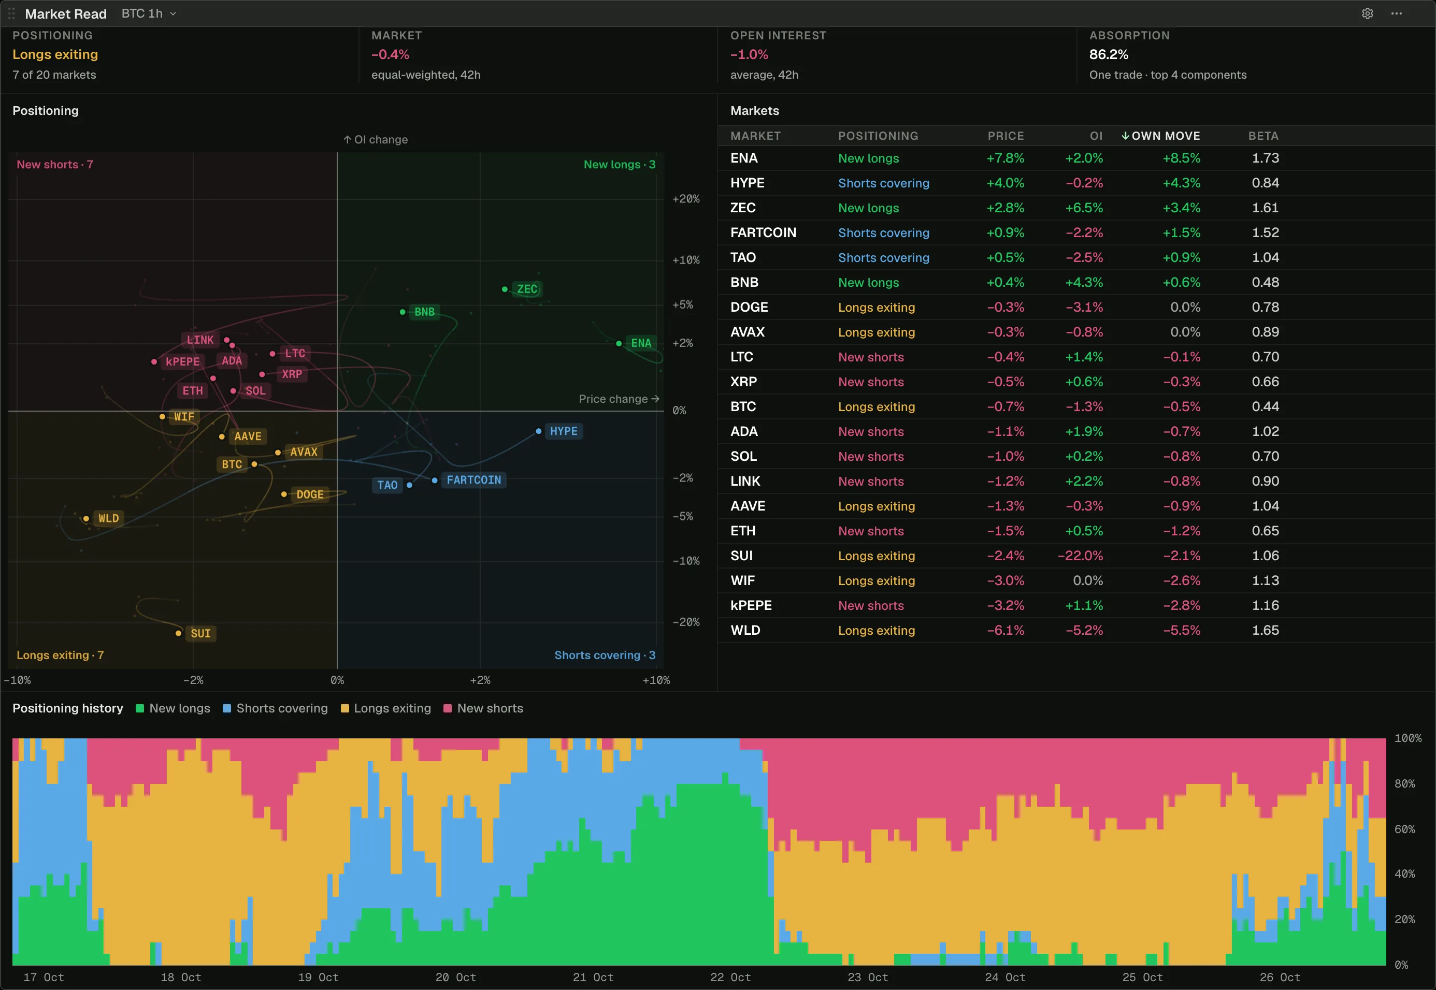Toggle the Longs exiting legend swatch

(345, 708)
